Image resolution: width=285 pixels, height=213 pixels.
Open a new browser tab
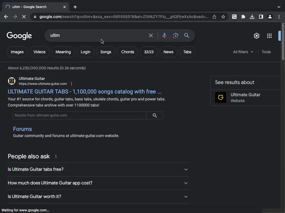coord(75,7)
